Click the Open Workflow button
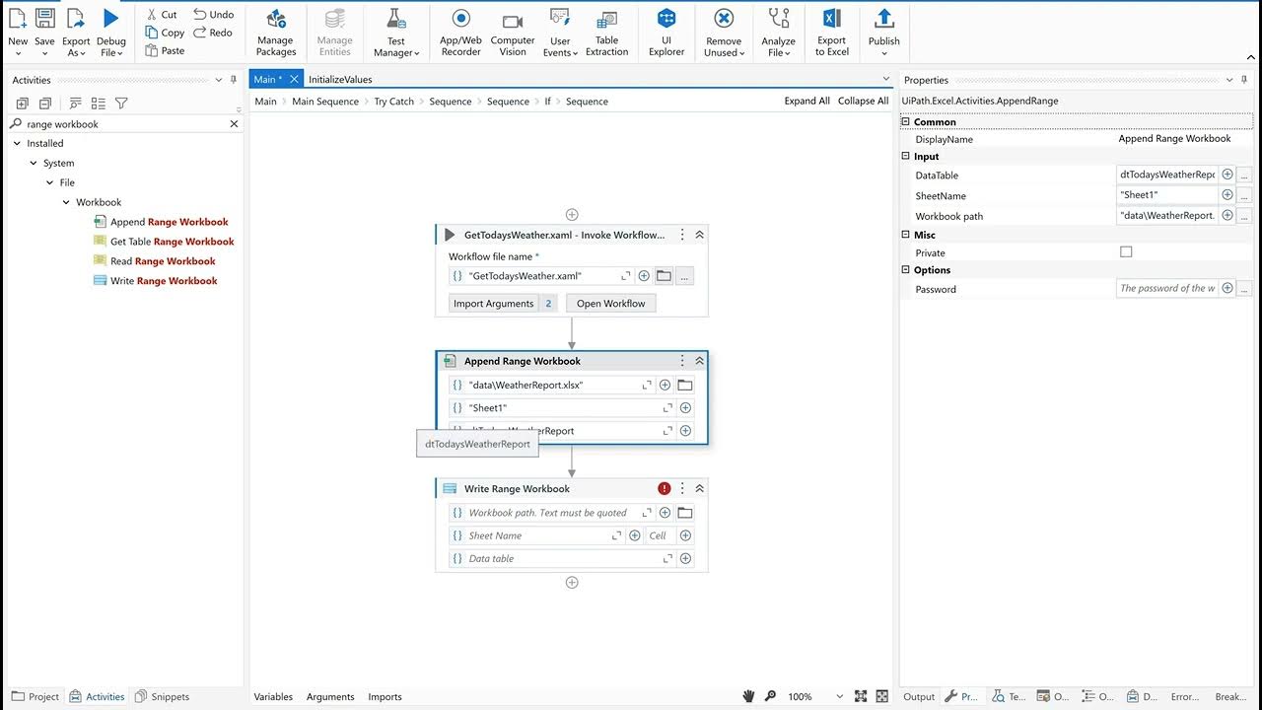This screenshot has width=1262, height=710. (x=610, y=304)
